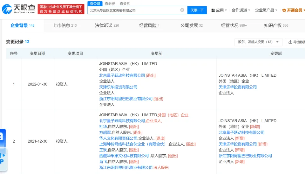
Task: Click 投资人 cell in row 2
Action: (x=62, y=141)
